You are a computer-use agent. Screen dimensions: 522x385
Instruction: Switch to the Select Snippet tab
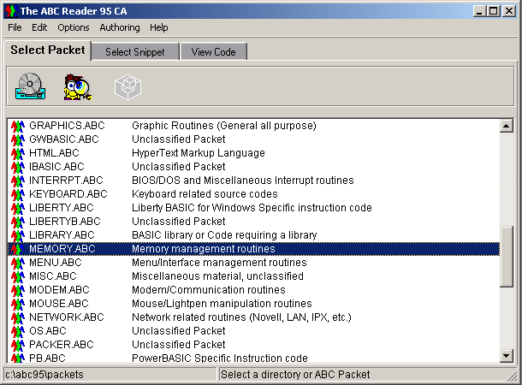coord(134,52)
